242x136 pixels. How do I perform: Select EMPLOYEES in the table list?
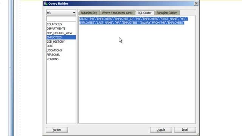click(61, 37)
